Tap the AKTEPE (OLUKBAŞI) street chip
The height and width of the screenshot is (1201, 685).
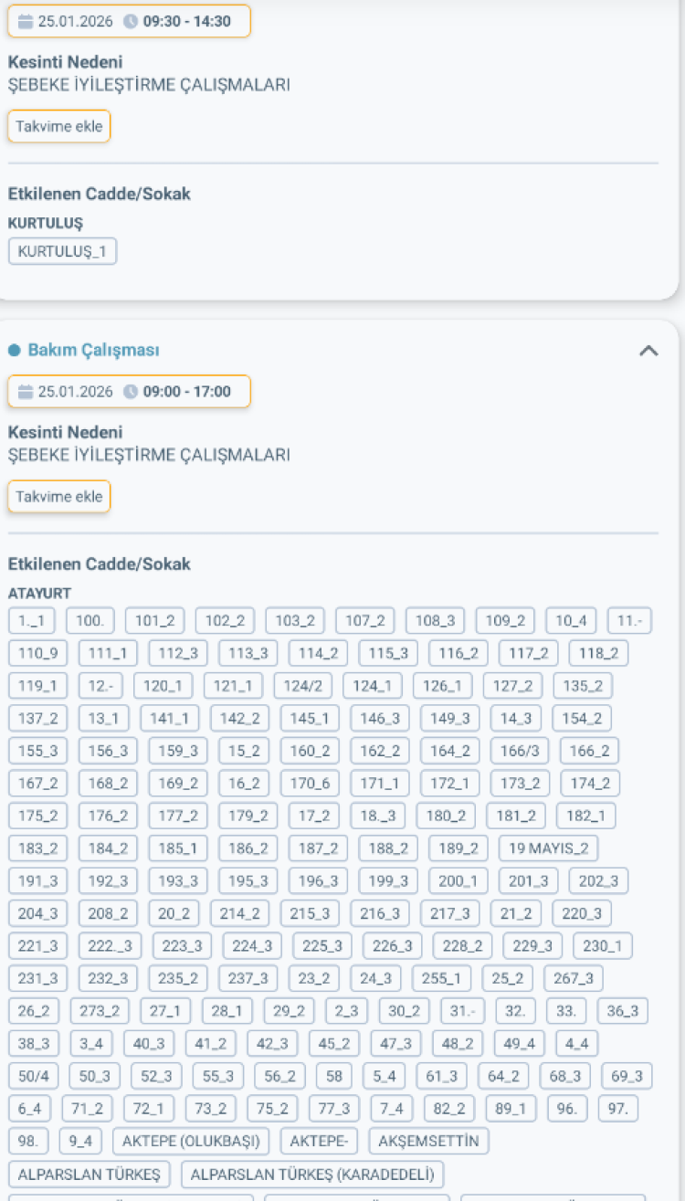(x=192, y=1141)
